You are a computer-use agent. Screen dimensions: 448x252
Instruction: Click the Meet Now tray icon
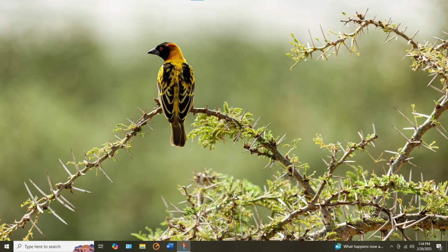click(398, 246)
